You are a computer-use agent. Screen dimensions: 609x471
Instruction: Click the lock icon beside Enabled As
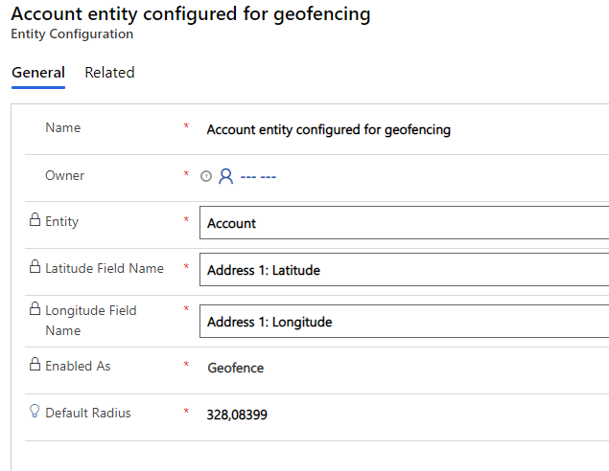[35, 364]
